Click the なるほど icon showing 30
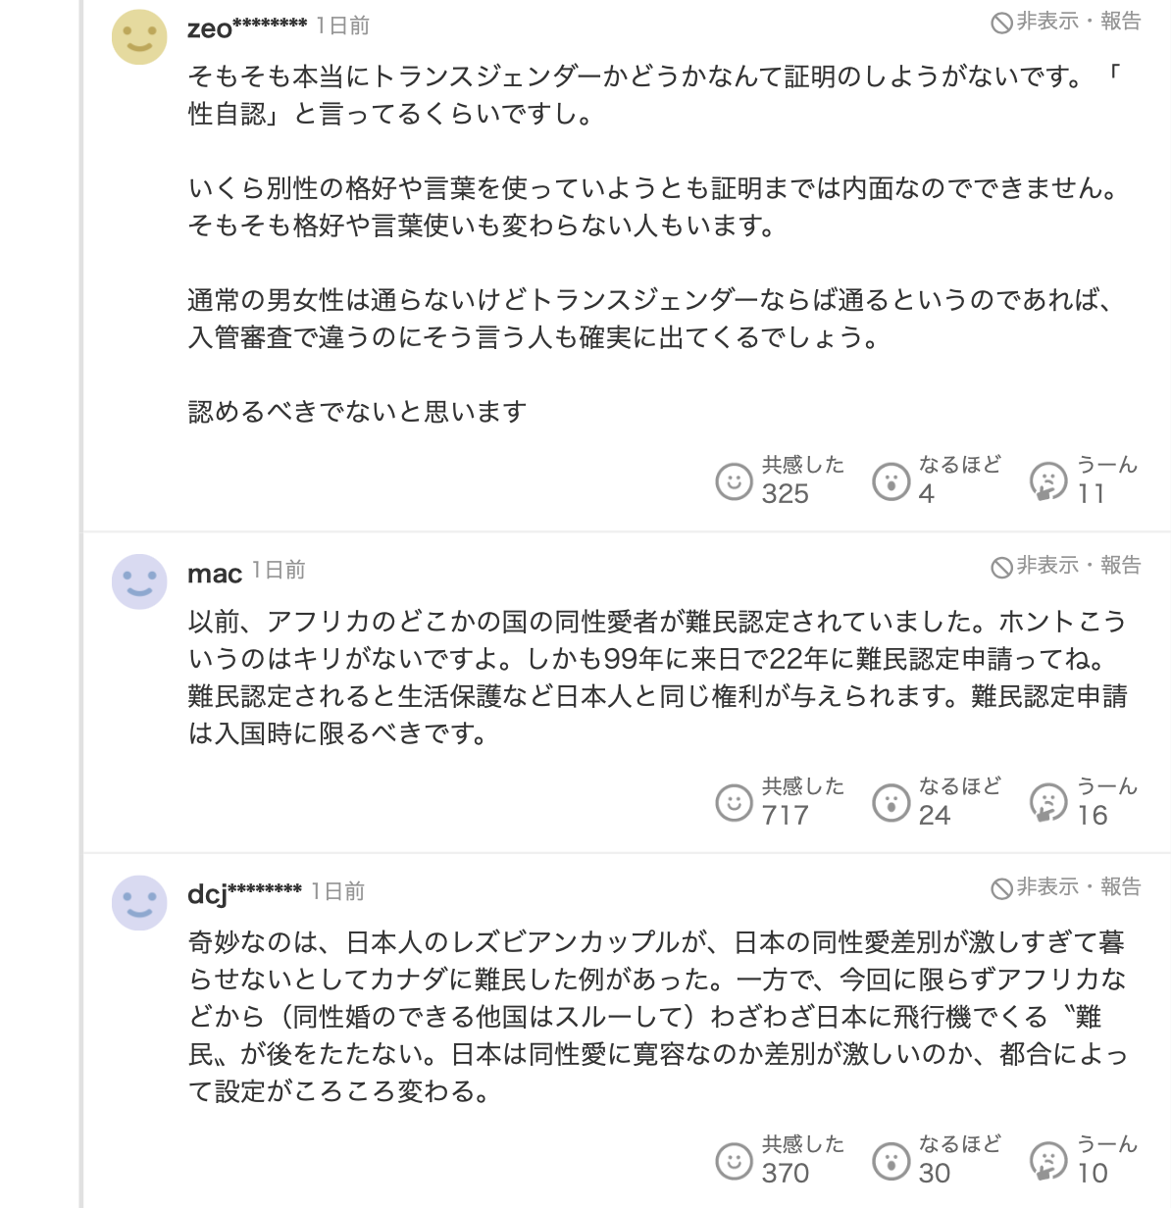This screenshot has width=1171, height=1208. [x=891, y=1161]
